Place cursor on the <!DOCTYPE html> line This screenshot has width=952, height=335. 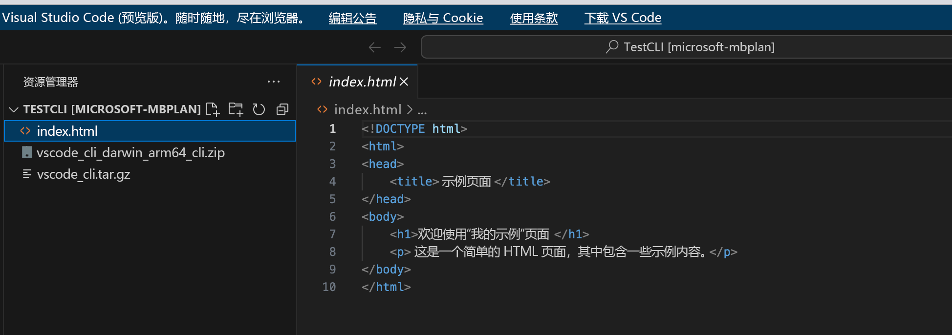[x=414, y=128]
